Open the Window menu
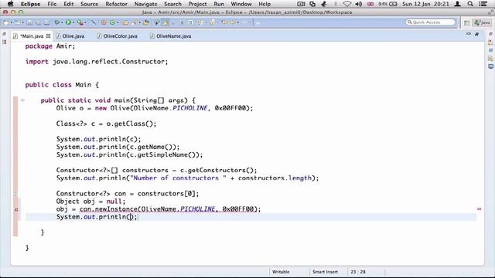495x278 pixels. coord(241,4)
